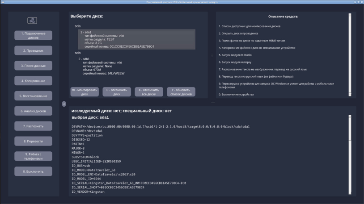Select disk entry '2 - sdb1'
Viewport: 364px width, 204px height.
click(136, 66)
